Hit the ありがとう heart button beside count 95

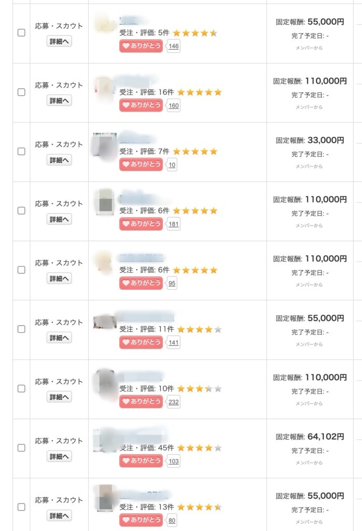click(x=141, y=283)
